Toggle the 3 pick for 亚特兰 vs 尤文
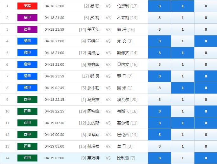217x164 pixels. click(x=160, y=41)
